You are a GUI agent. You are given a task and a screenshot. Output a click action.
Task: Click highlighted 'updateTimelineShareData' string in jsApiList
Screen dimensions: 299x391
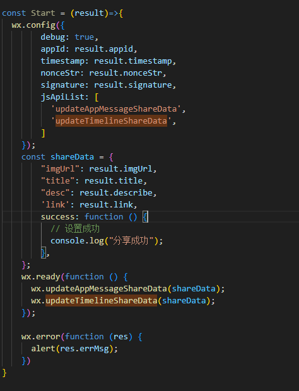[x=111, y=121]
